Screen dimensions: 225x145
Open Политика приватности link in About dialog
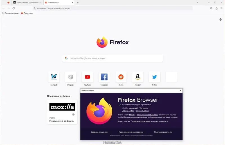click(x=163, y=132)
